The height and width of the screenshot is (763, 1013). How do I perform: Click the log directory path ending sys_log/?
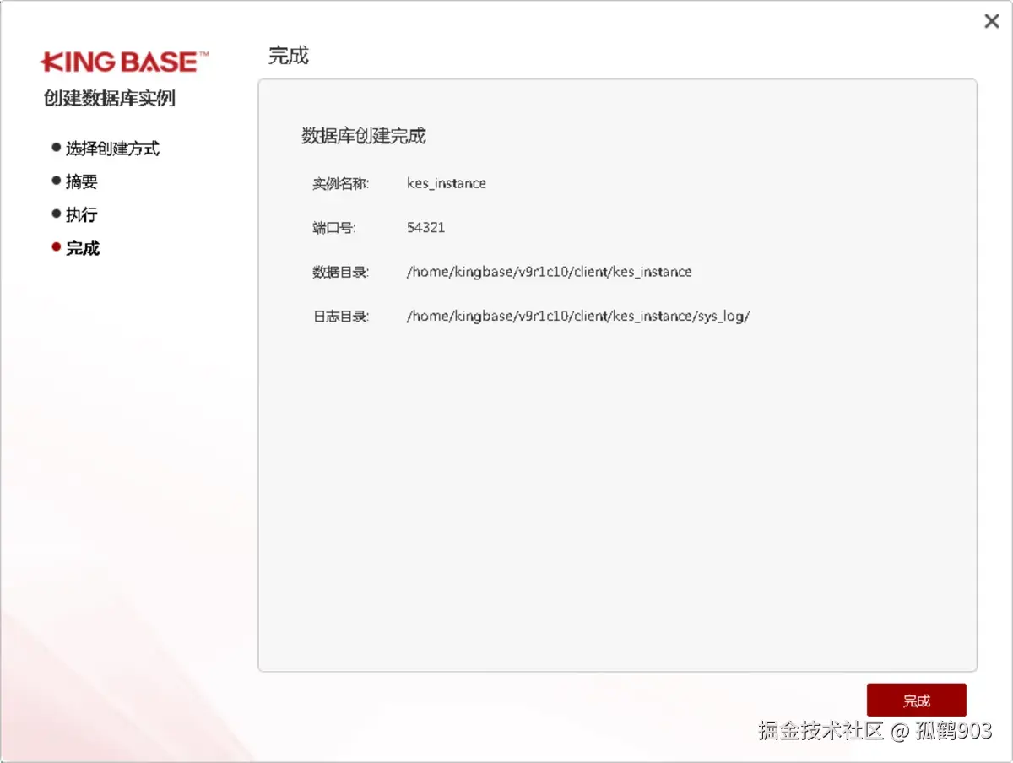[x=578, y=317]
